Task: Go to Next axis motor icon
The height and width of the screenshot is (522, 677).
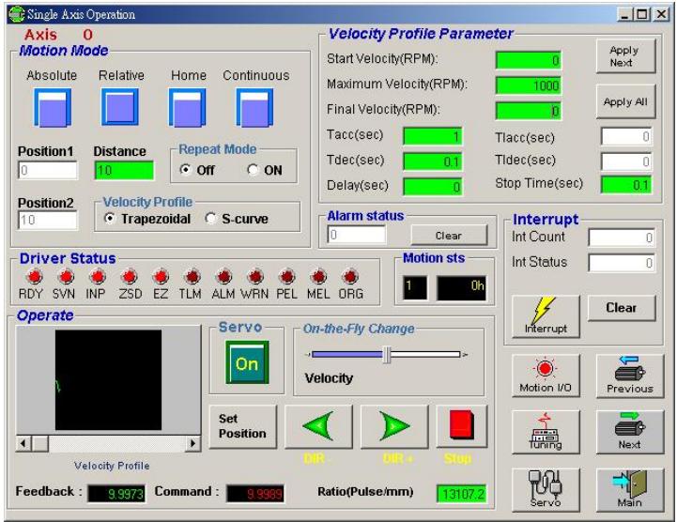Action: click(x=630, y=432)
